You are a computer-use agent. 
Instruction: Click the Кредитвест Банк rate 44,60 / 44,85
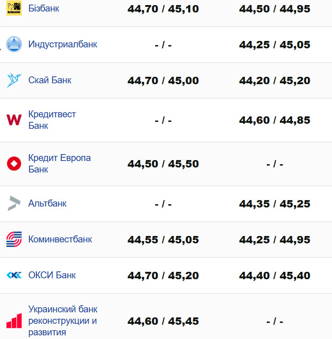pyautogui.click(x=274, y=120)
